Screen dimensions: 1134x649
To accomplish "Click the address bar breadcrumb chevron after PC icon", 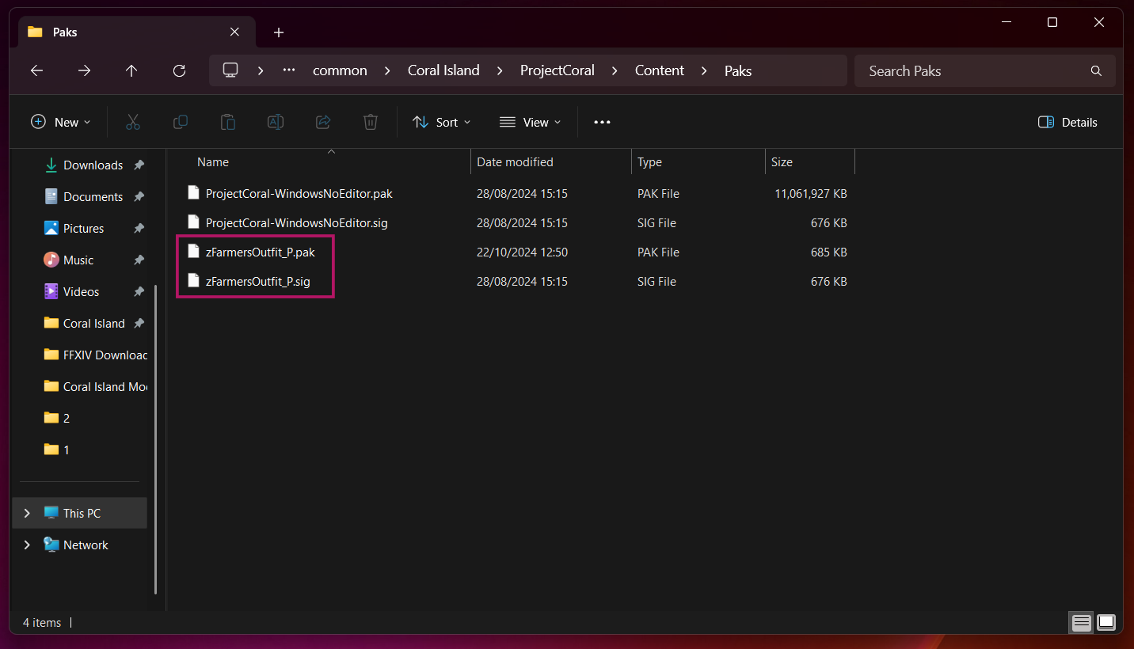I will click(261, 70).
